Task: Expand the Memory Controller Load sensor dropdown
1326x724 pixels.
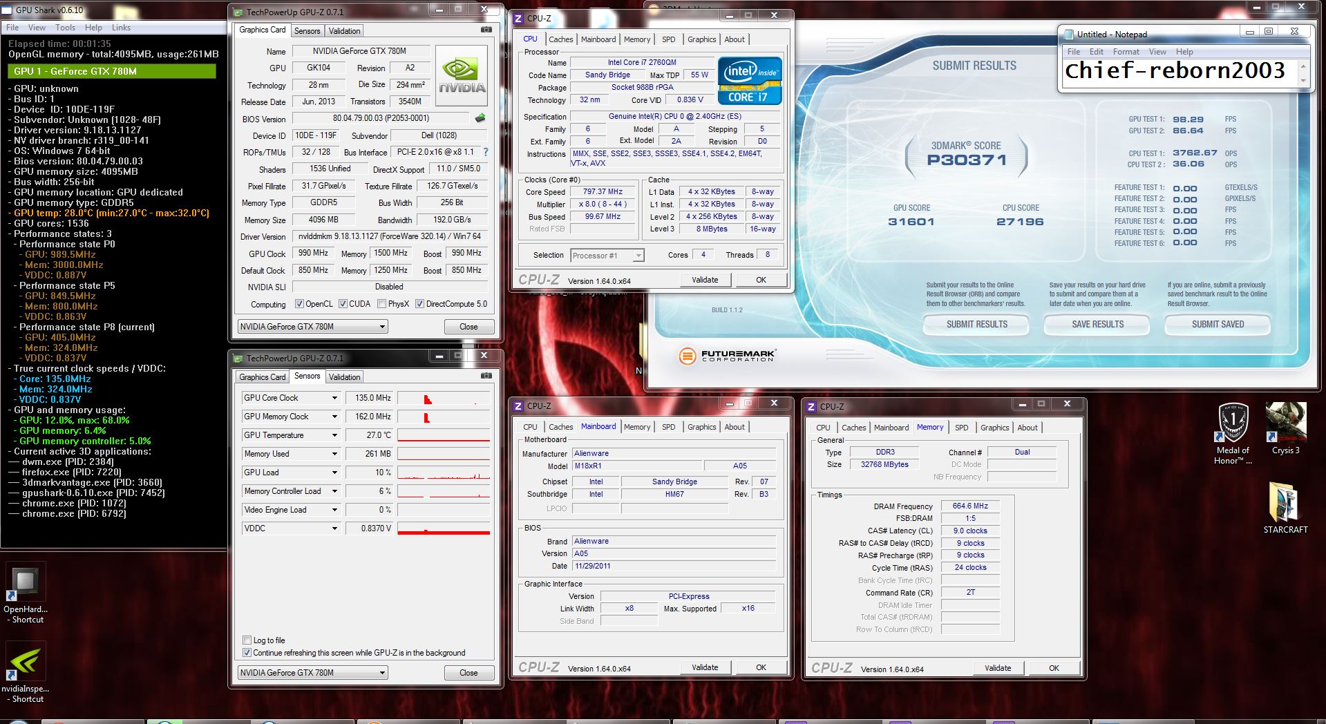Action: [x=334, y=491]
